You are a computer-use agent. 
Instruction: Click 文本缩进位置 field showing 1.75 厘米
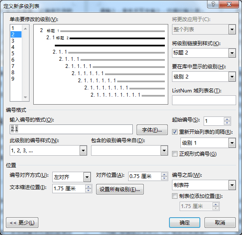point(69,189)
